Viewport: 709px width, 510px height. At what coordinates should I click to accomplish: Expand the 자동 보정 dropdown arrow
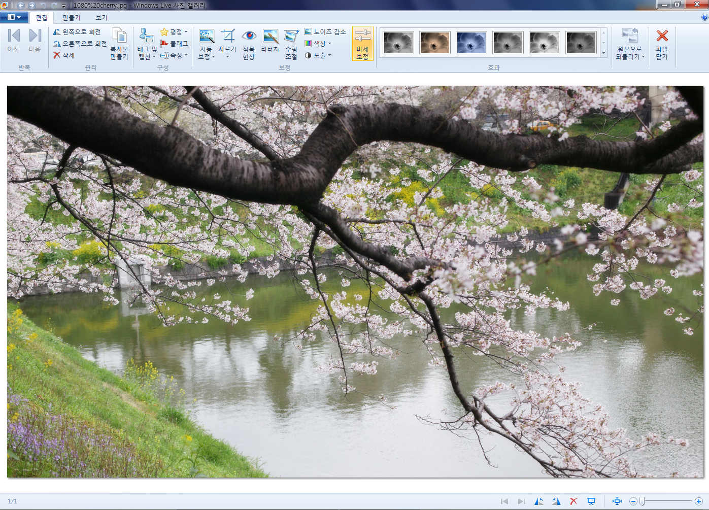pyautogui.click(x=213, y=57)
